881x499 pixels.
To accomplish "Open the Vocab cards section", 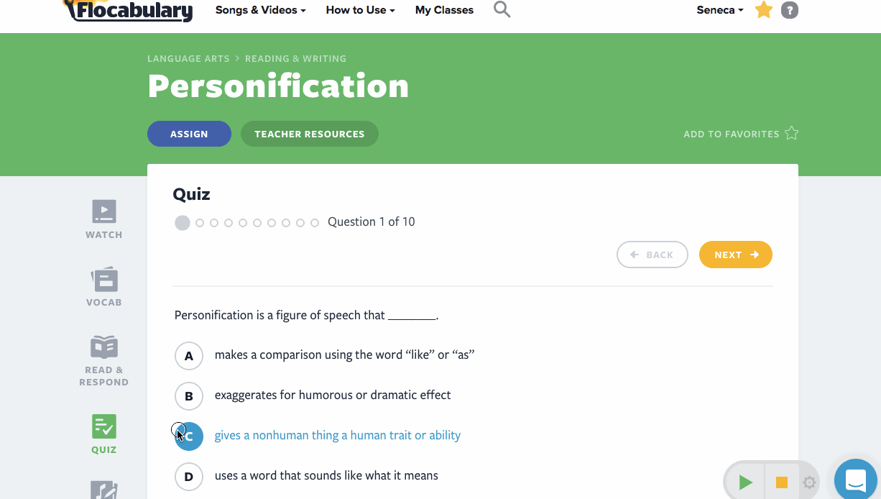I will tap(104, 280).
